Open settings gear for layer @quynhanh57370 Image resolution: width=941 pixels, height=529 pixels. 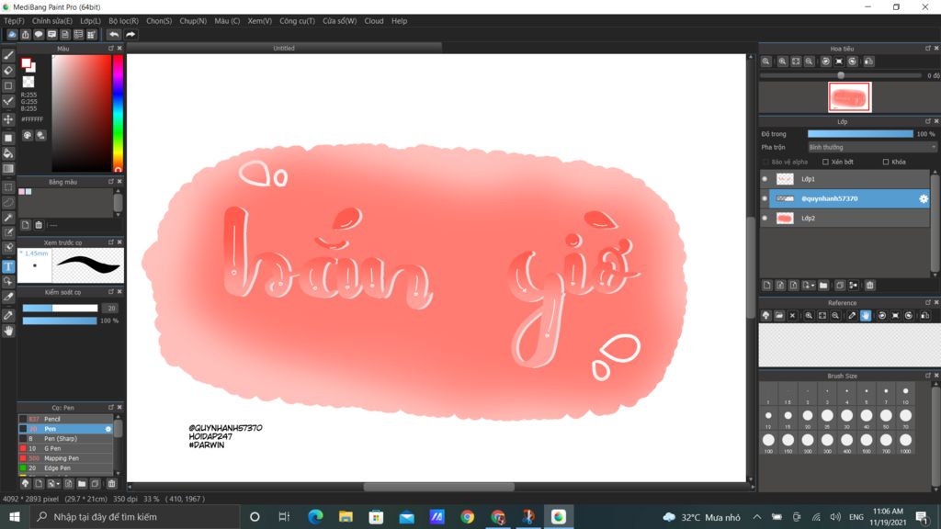pos(924,198)
